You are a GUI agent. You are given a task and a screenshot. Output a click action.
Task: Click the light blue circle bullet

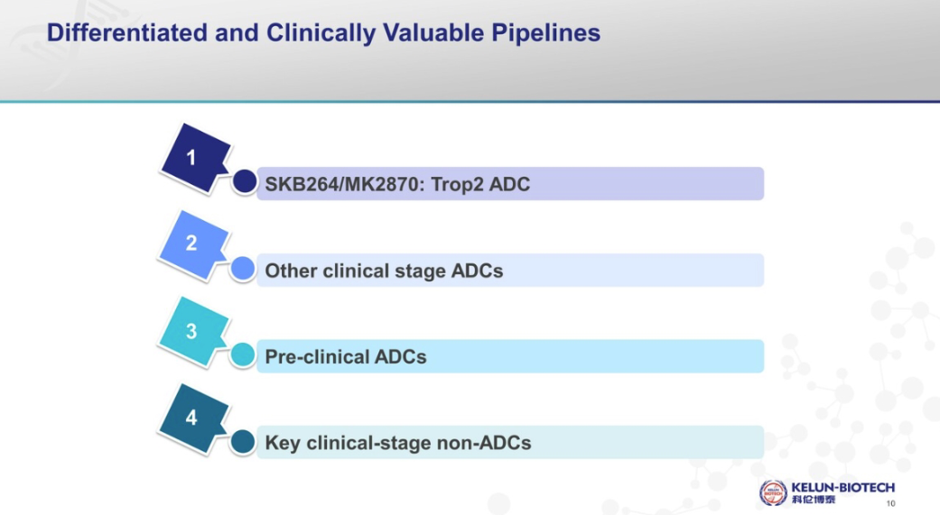click(x=243, y=269)
